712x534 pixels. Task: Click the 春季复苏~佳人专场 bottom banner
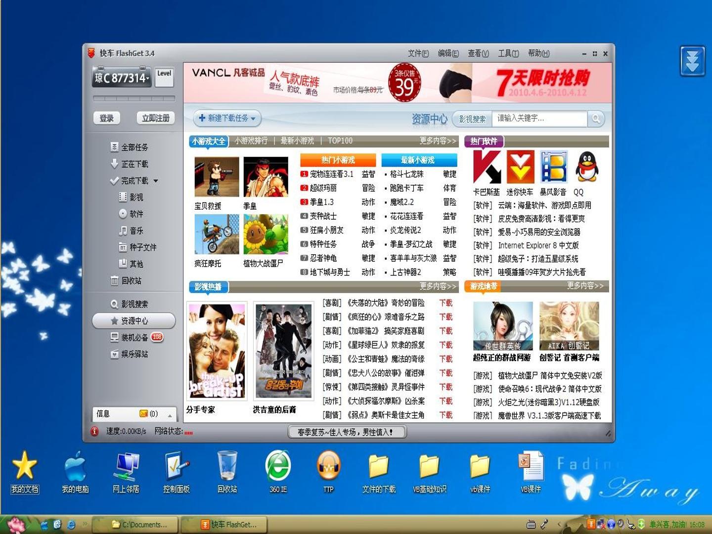coord(347,432)
